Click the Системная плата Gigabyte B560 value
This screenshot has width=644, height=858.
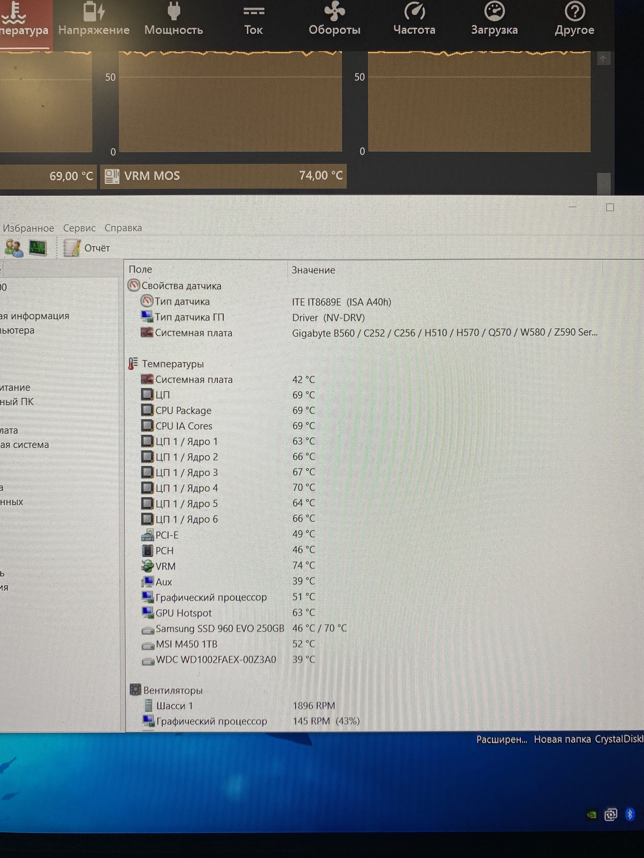click(445, 333)
